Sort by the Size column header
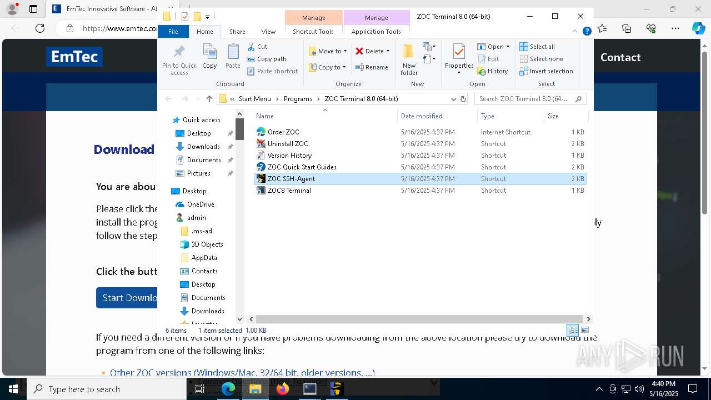Viewport: 711px width, 400px height. (565, 116)
